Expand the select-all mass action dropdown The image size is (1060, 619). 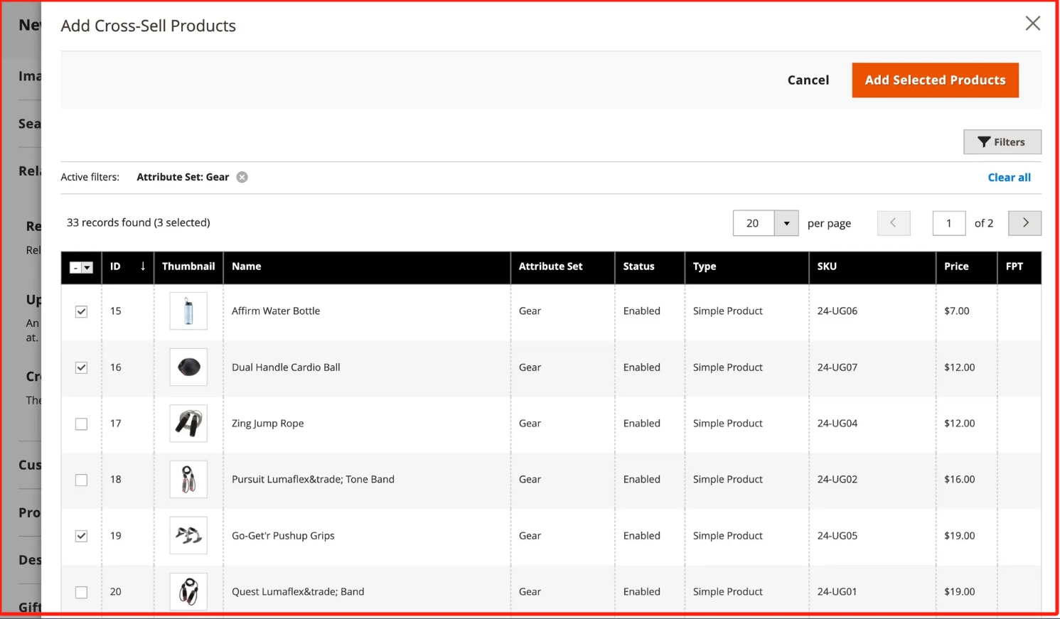click(87, 268)
